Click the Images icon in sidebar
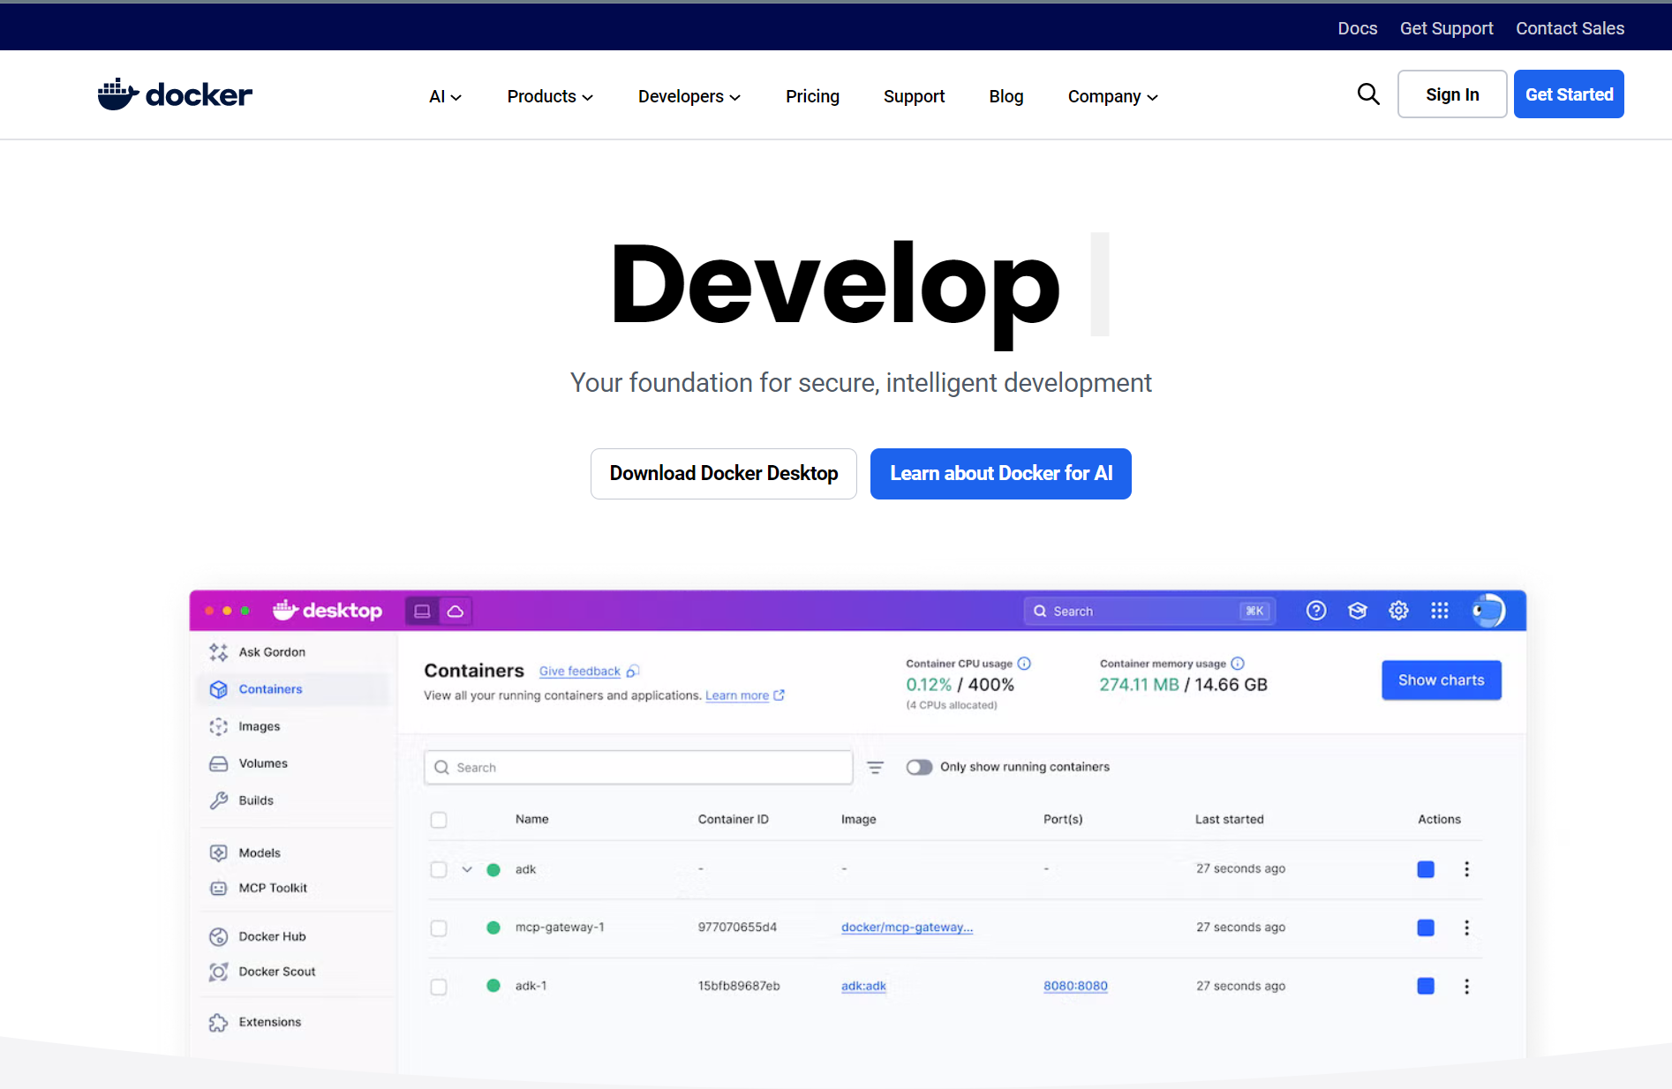The image size is (1672, 1089). coord(218,726)
